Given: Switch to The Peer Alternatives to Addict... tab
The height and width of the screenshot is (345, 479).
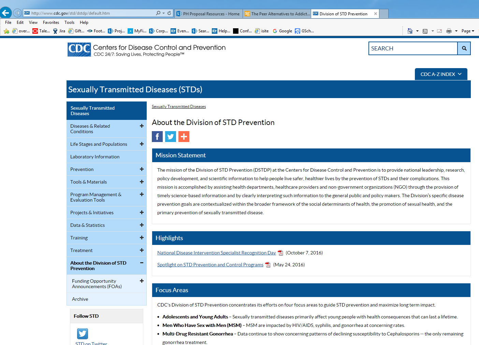Looking at the screenshot, I should pyautogui.click(x=277, y=14).
